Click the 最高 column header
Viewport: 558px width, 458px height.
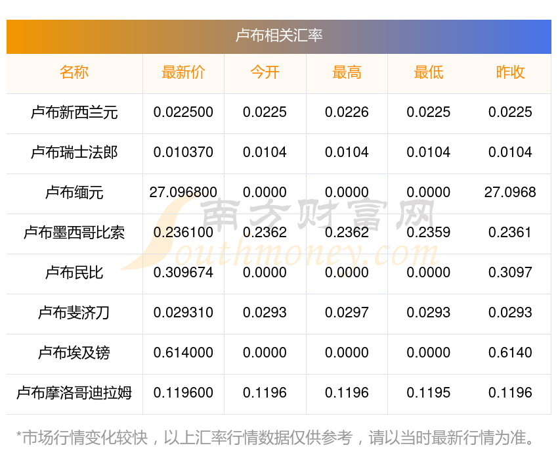[347, 72]
